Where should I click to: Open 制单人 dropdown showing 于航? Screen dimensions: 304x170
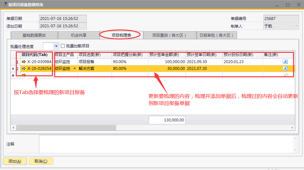(x=296, y=26)
